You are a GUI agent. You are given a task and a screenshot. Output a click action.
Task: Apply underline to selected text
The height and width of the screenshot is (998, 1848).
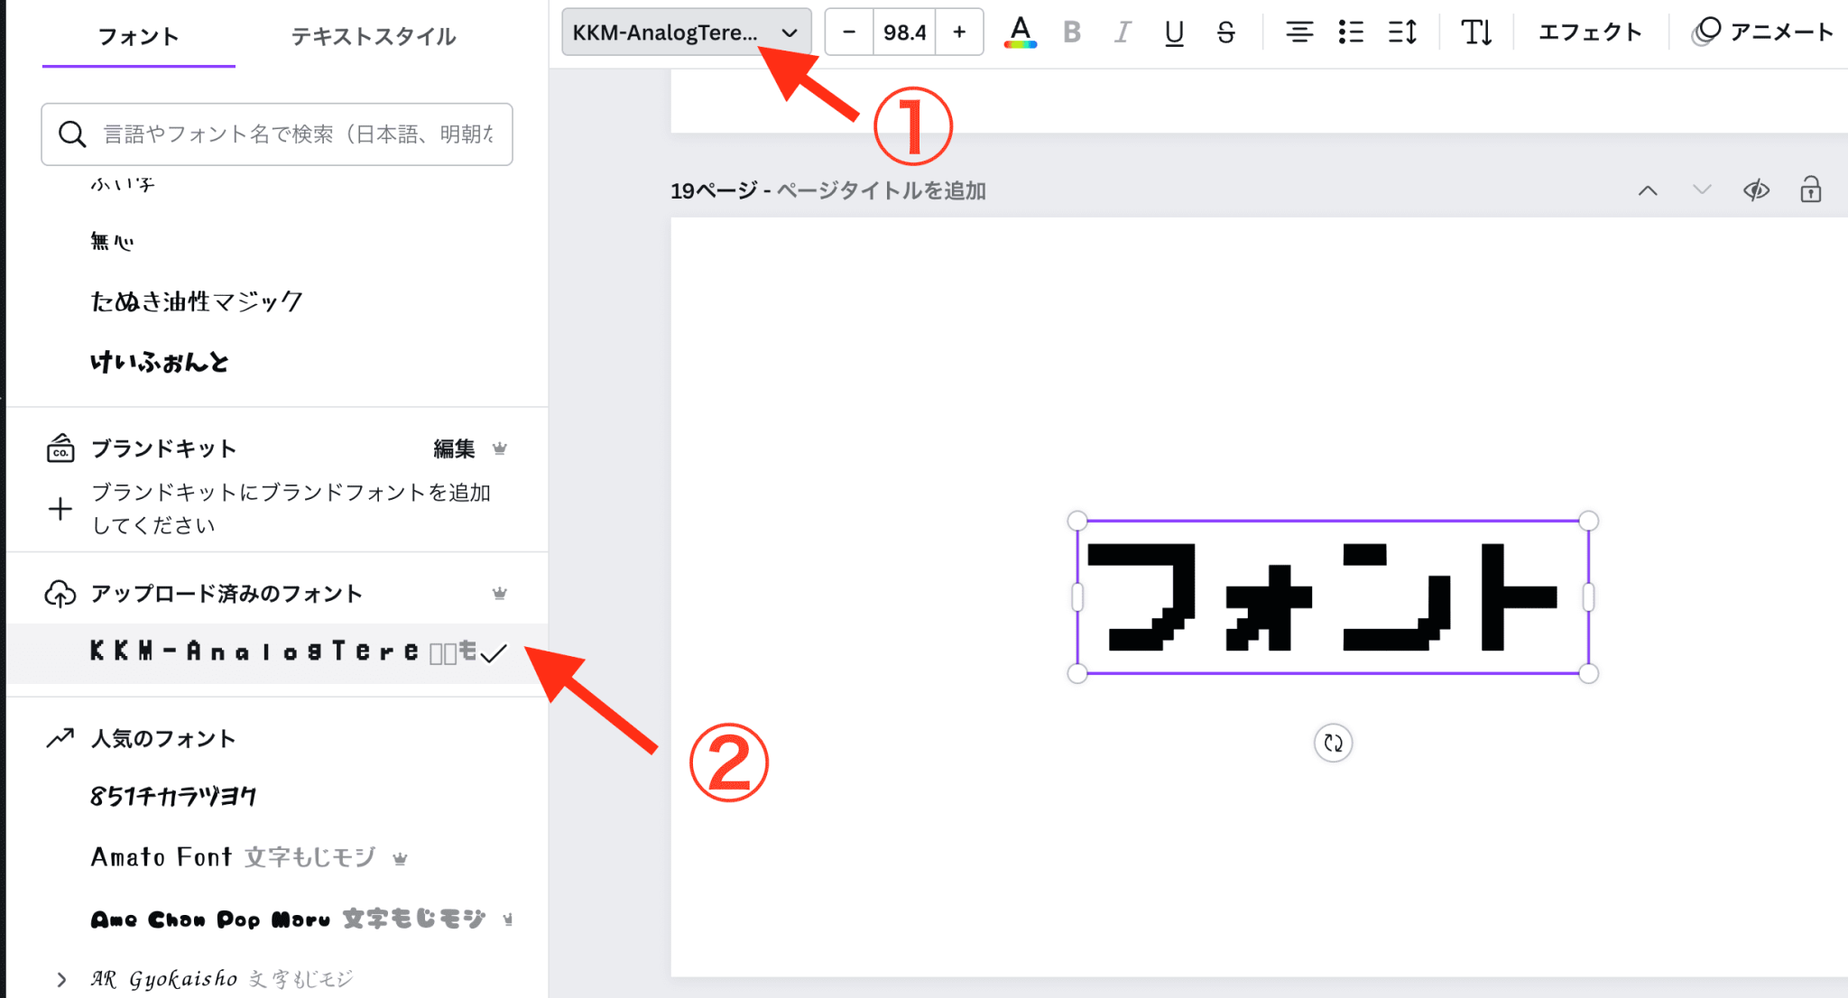coord(1173,32)
